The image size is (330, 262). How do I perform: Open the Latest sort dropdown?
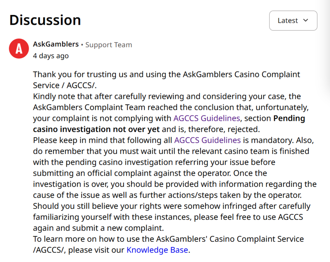tap(293, 21)
